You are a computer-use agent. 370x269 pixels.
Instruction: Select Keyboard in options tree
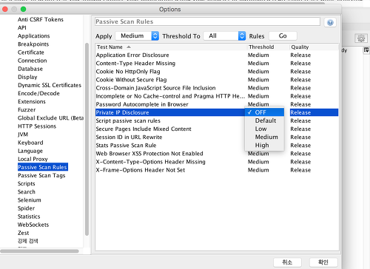pos(30,143)
